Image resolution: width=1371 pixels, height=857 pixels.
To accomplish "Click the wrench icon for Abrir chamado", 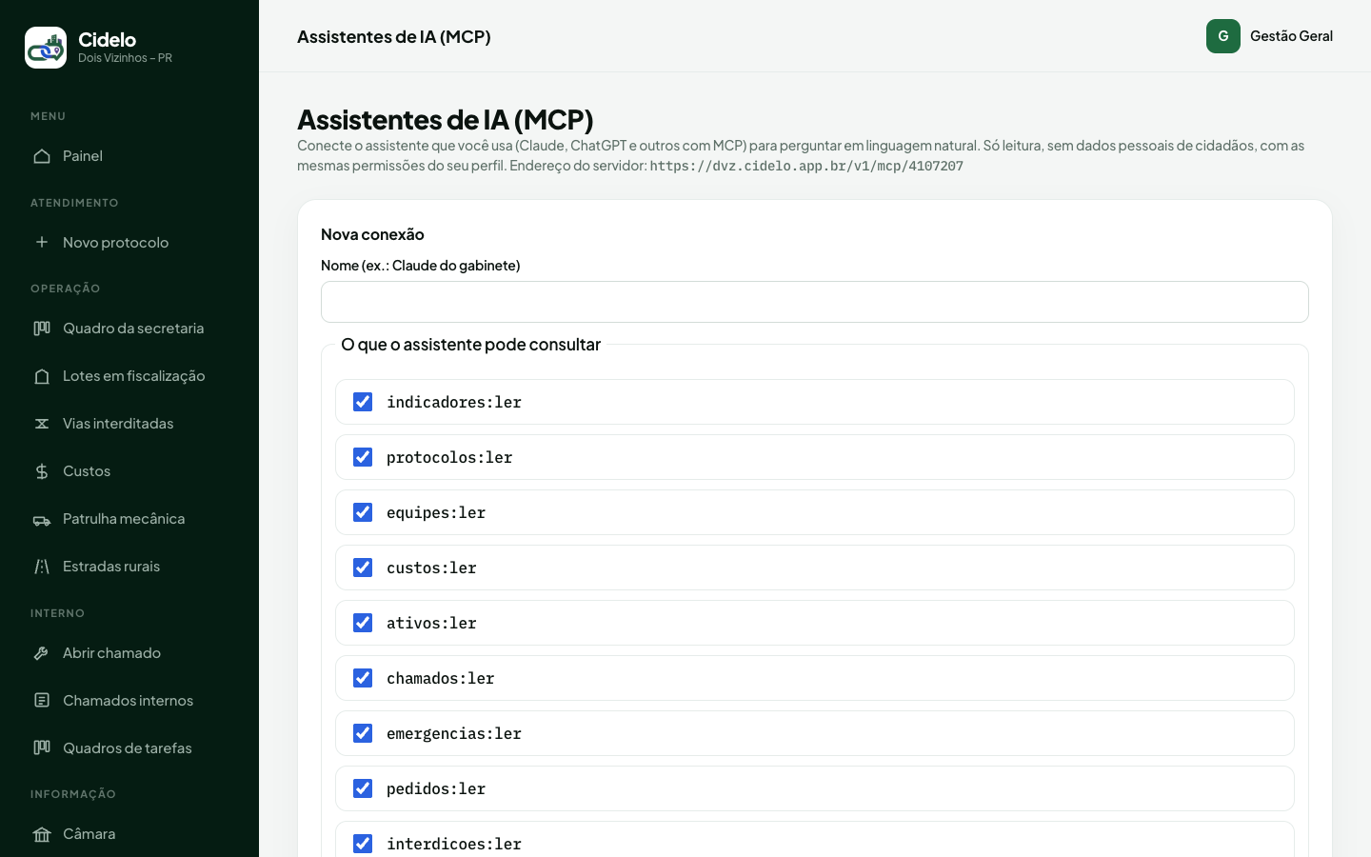I will [x=42, y=652].
